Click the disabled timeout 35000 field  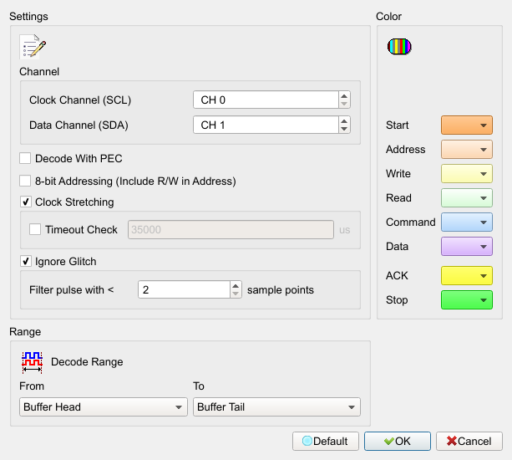click(231, 229)
